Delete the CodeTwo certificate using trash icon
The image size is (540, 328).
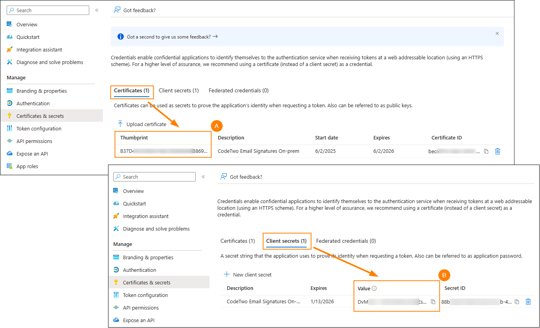pos(498,151)
